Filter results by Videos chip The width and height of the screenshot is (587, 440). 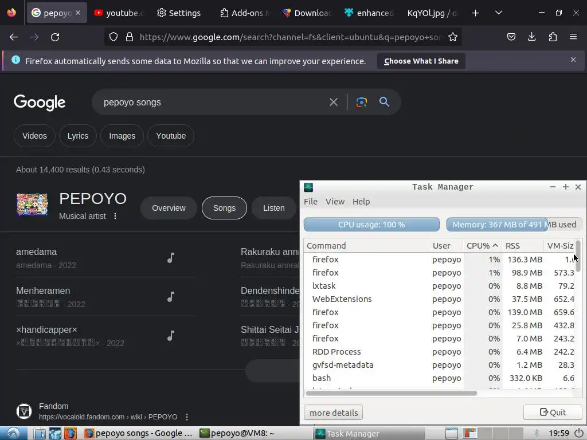pyautogui.click(x=34, y=136)
